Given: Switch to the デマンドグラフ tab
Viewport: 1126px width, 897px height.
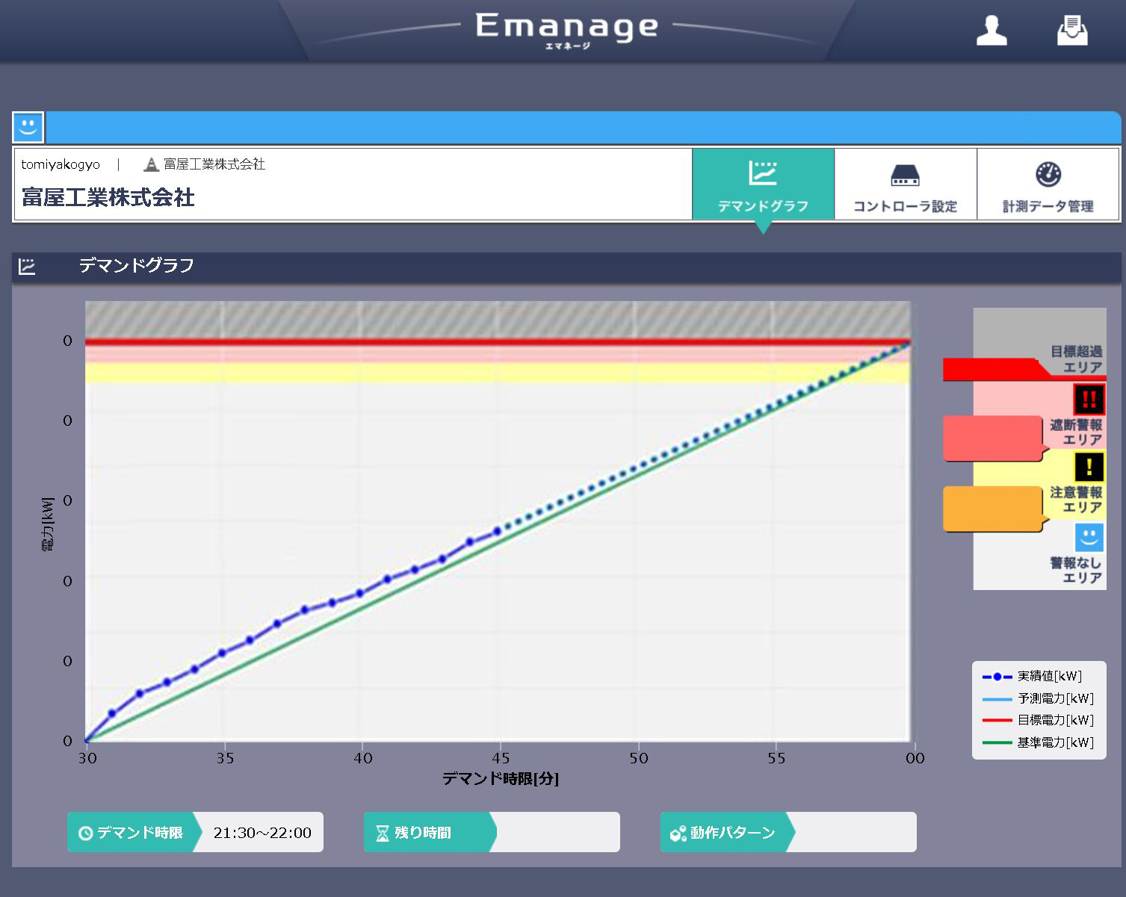Looking at the screenshot, I should coord(763,184).
